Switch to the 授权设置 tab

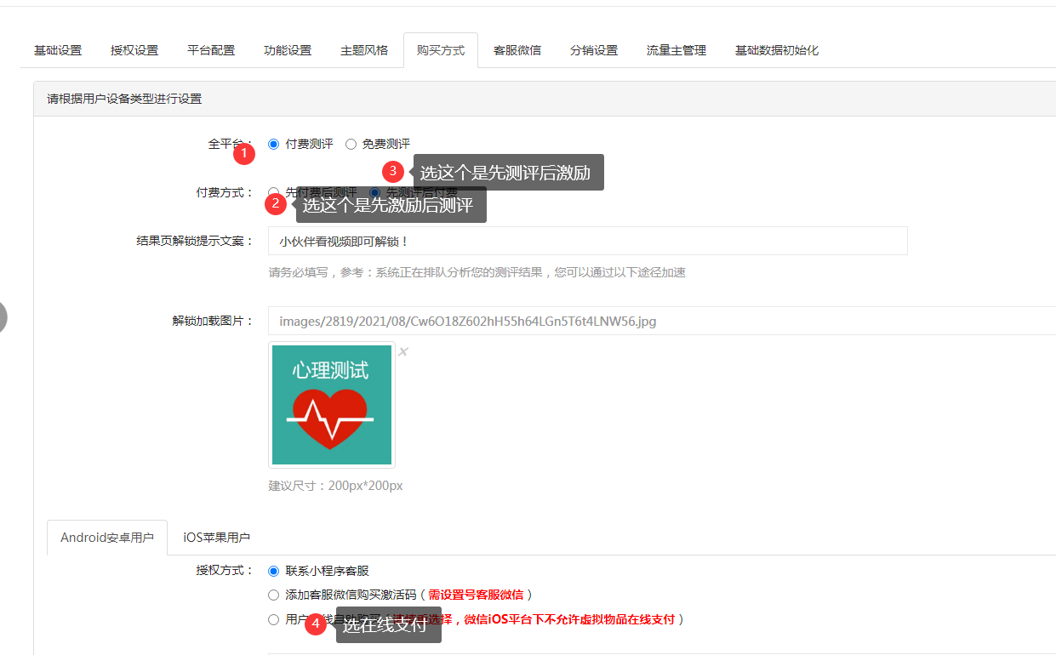134,50
